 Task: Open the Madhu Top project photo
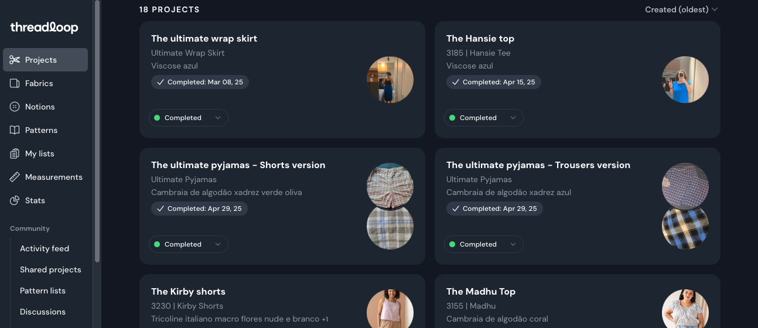pos(685,309)
